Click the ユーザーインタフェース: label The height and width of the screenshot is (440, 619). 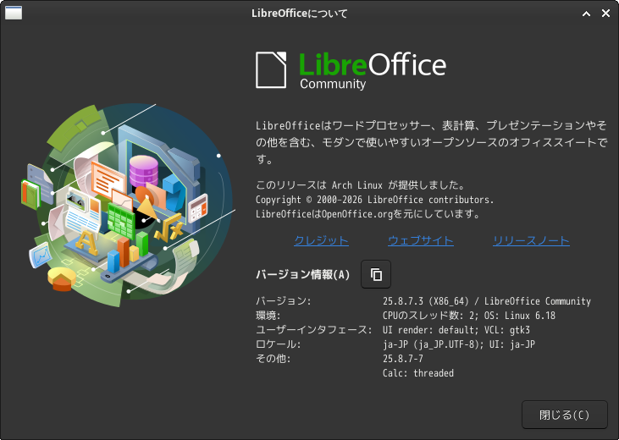[x=314, y=330]
